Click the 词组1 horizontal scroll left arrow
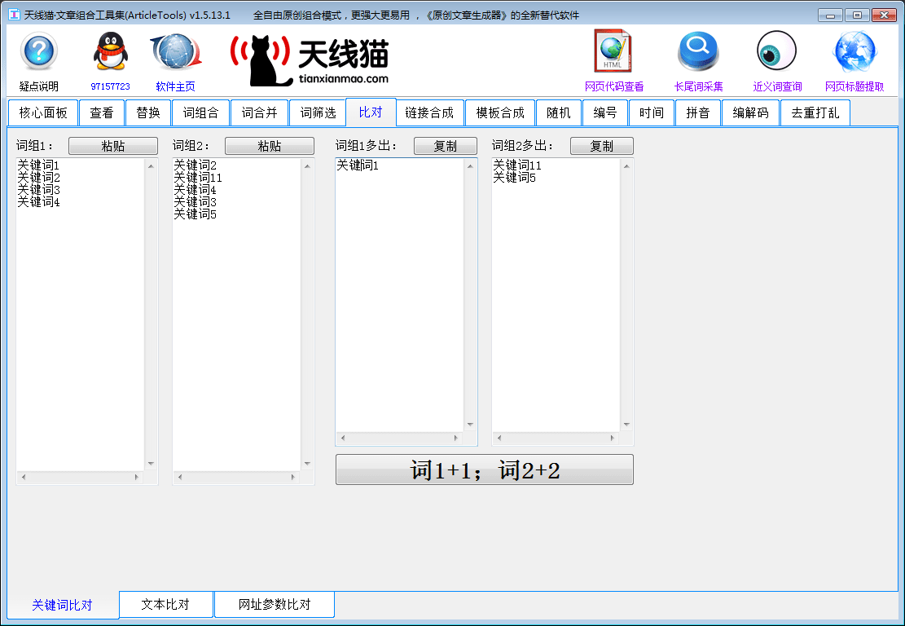905x626 pixels. [x=24, y=477]
